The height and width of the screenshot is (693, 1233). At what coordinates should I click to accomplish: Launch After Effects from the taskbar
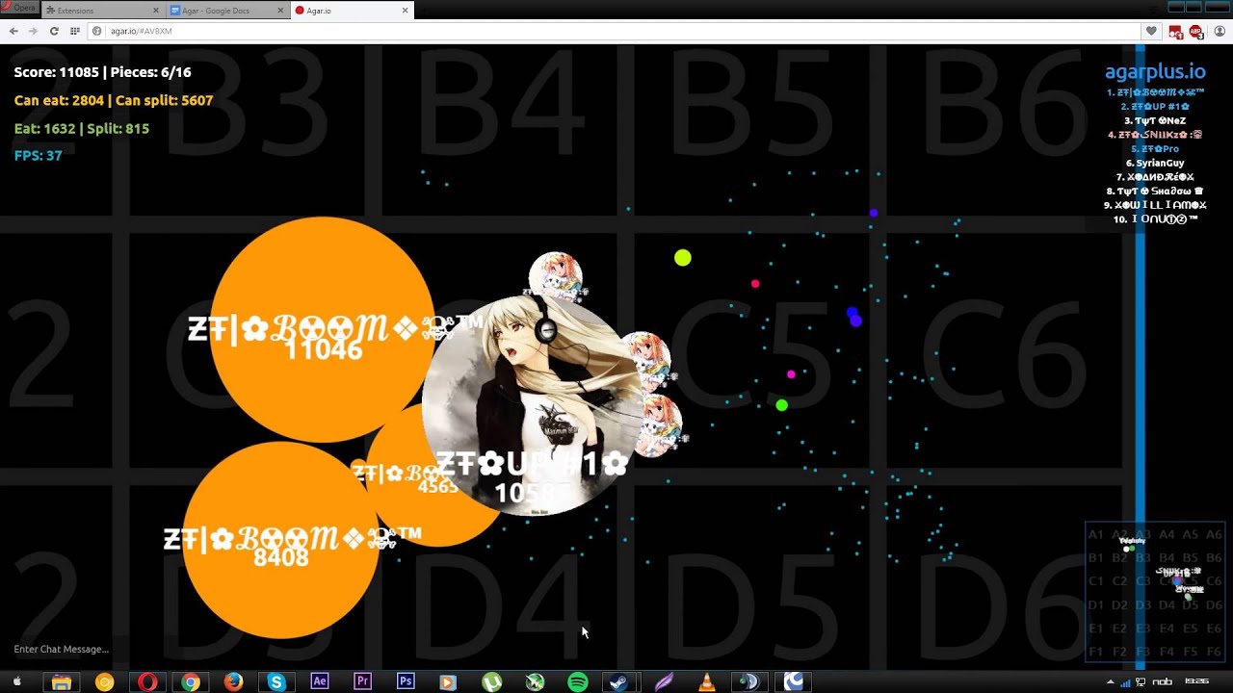(x=320, y=681)
